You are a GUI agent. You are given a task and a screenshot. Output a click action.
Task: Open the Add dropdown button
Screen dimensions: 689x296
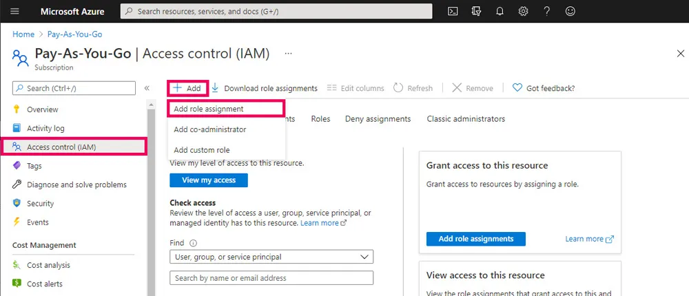click(187, 88)
